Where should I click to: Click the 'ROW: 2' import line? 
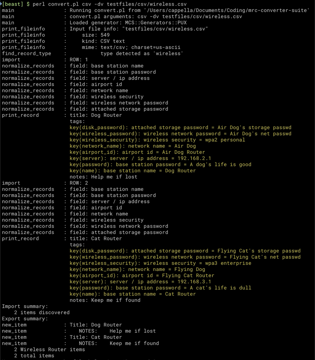[x=79, y=183]
